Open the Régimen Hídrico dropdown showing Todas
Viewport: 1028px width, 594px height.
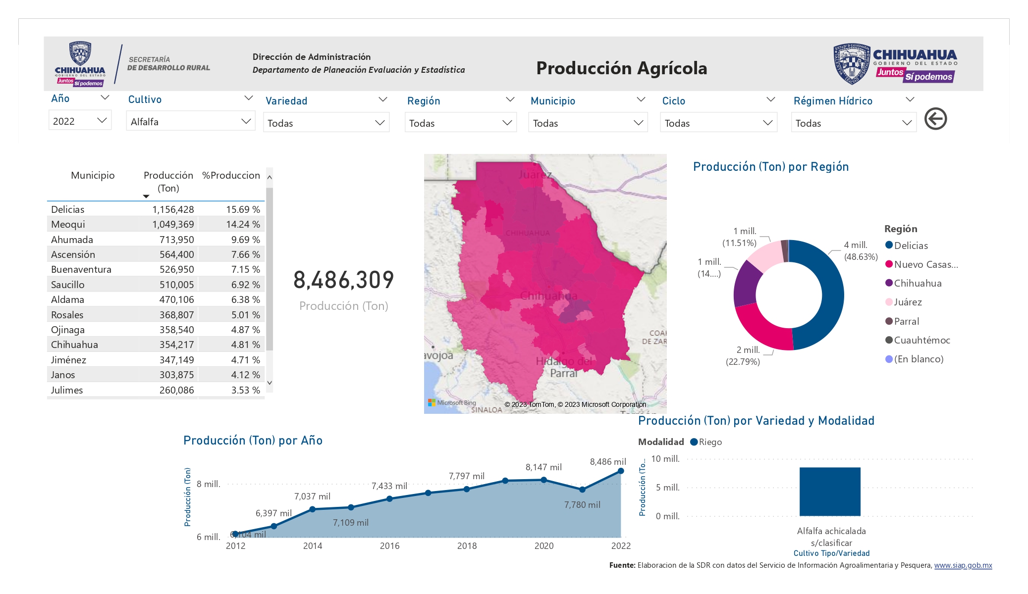pos(854,123)
